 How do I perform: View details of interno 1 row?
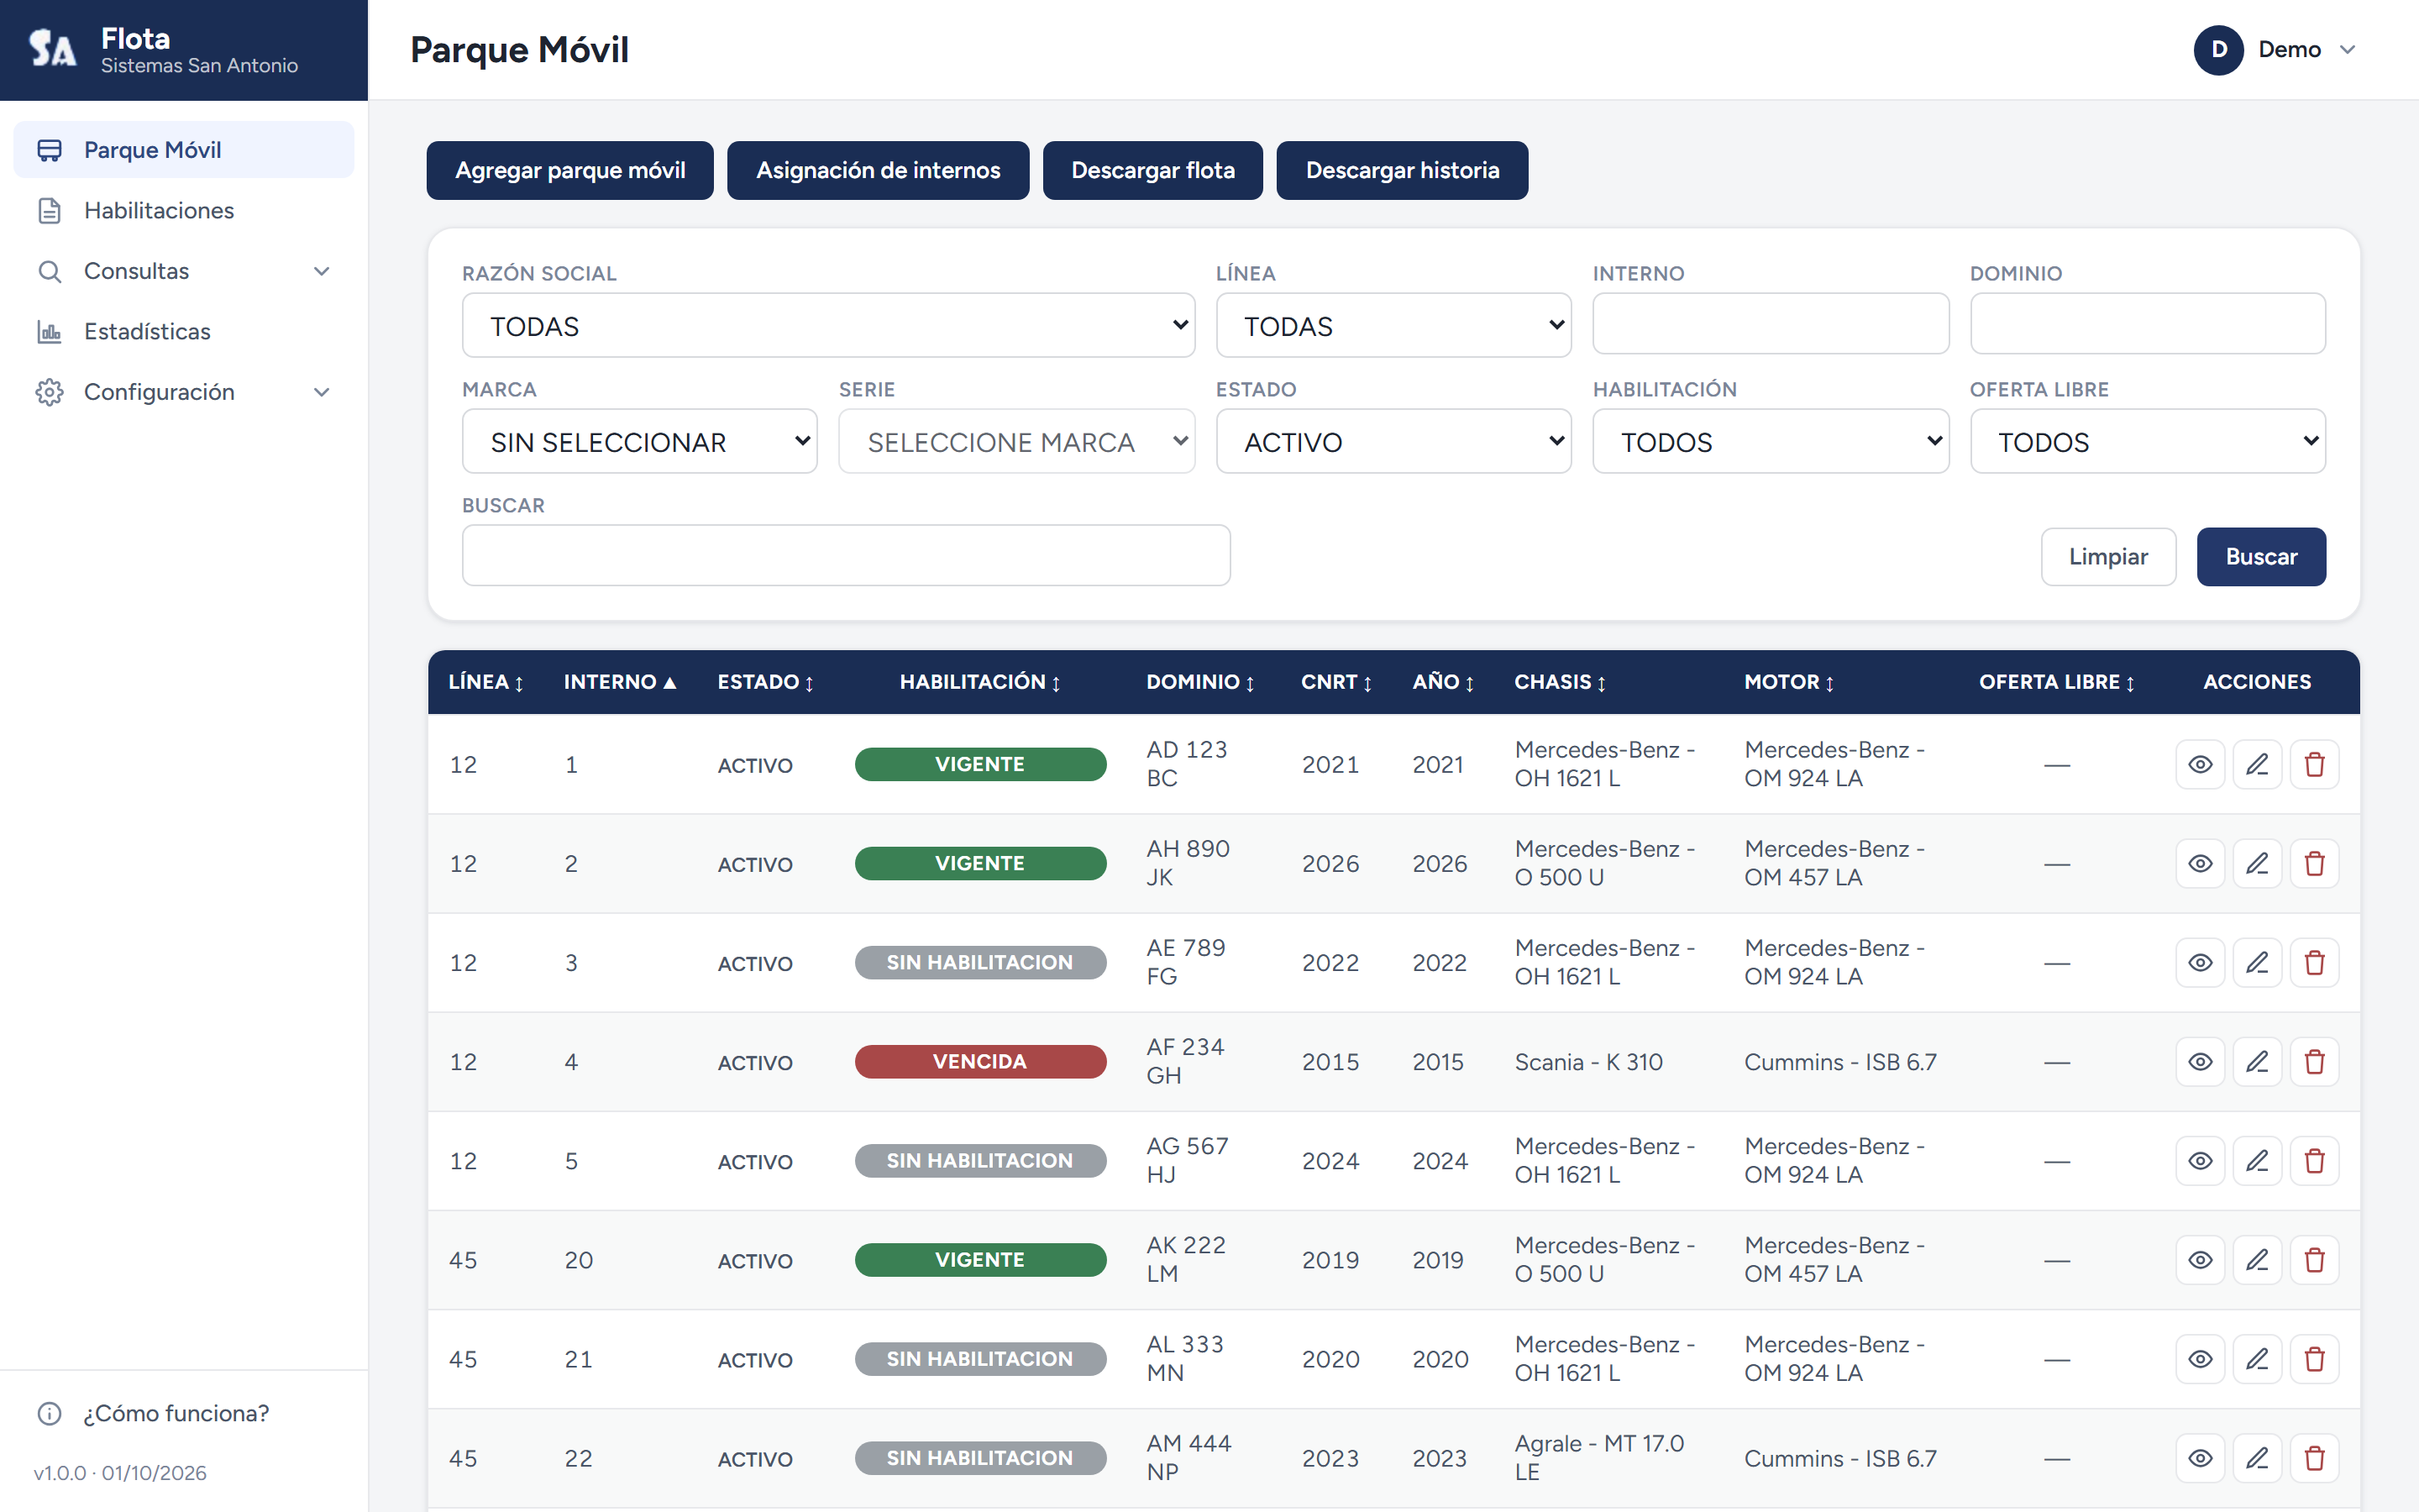pos(2199,764)
